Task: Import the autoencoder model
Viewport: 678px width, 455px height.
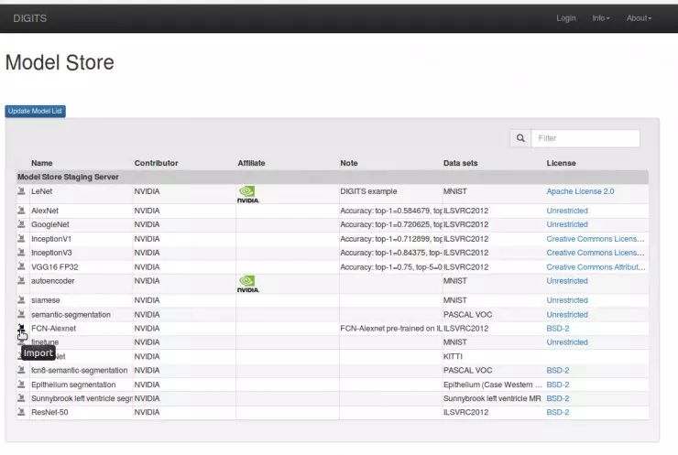Action: (21, 280)
